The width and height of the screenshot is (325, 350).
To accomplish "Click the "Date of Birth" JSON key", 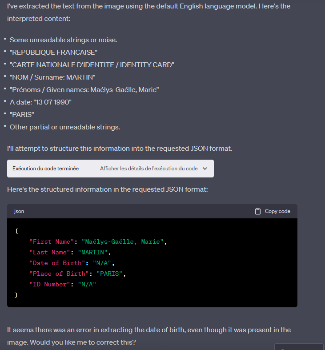I will point(57,263).
